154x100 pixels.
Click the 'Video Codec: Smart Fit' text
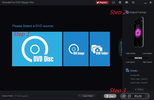(139, 79)
